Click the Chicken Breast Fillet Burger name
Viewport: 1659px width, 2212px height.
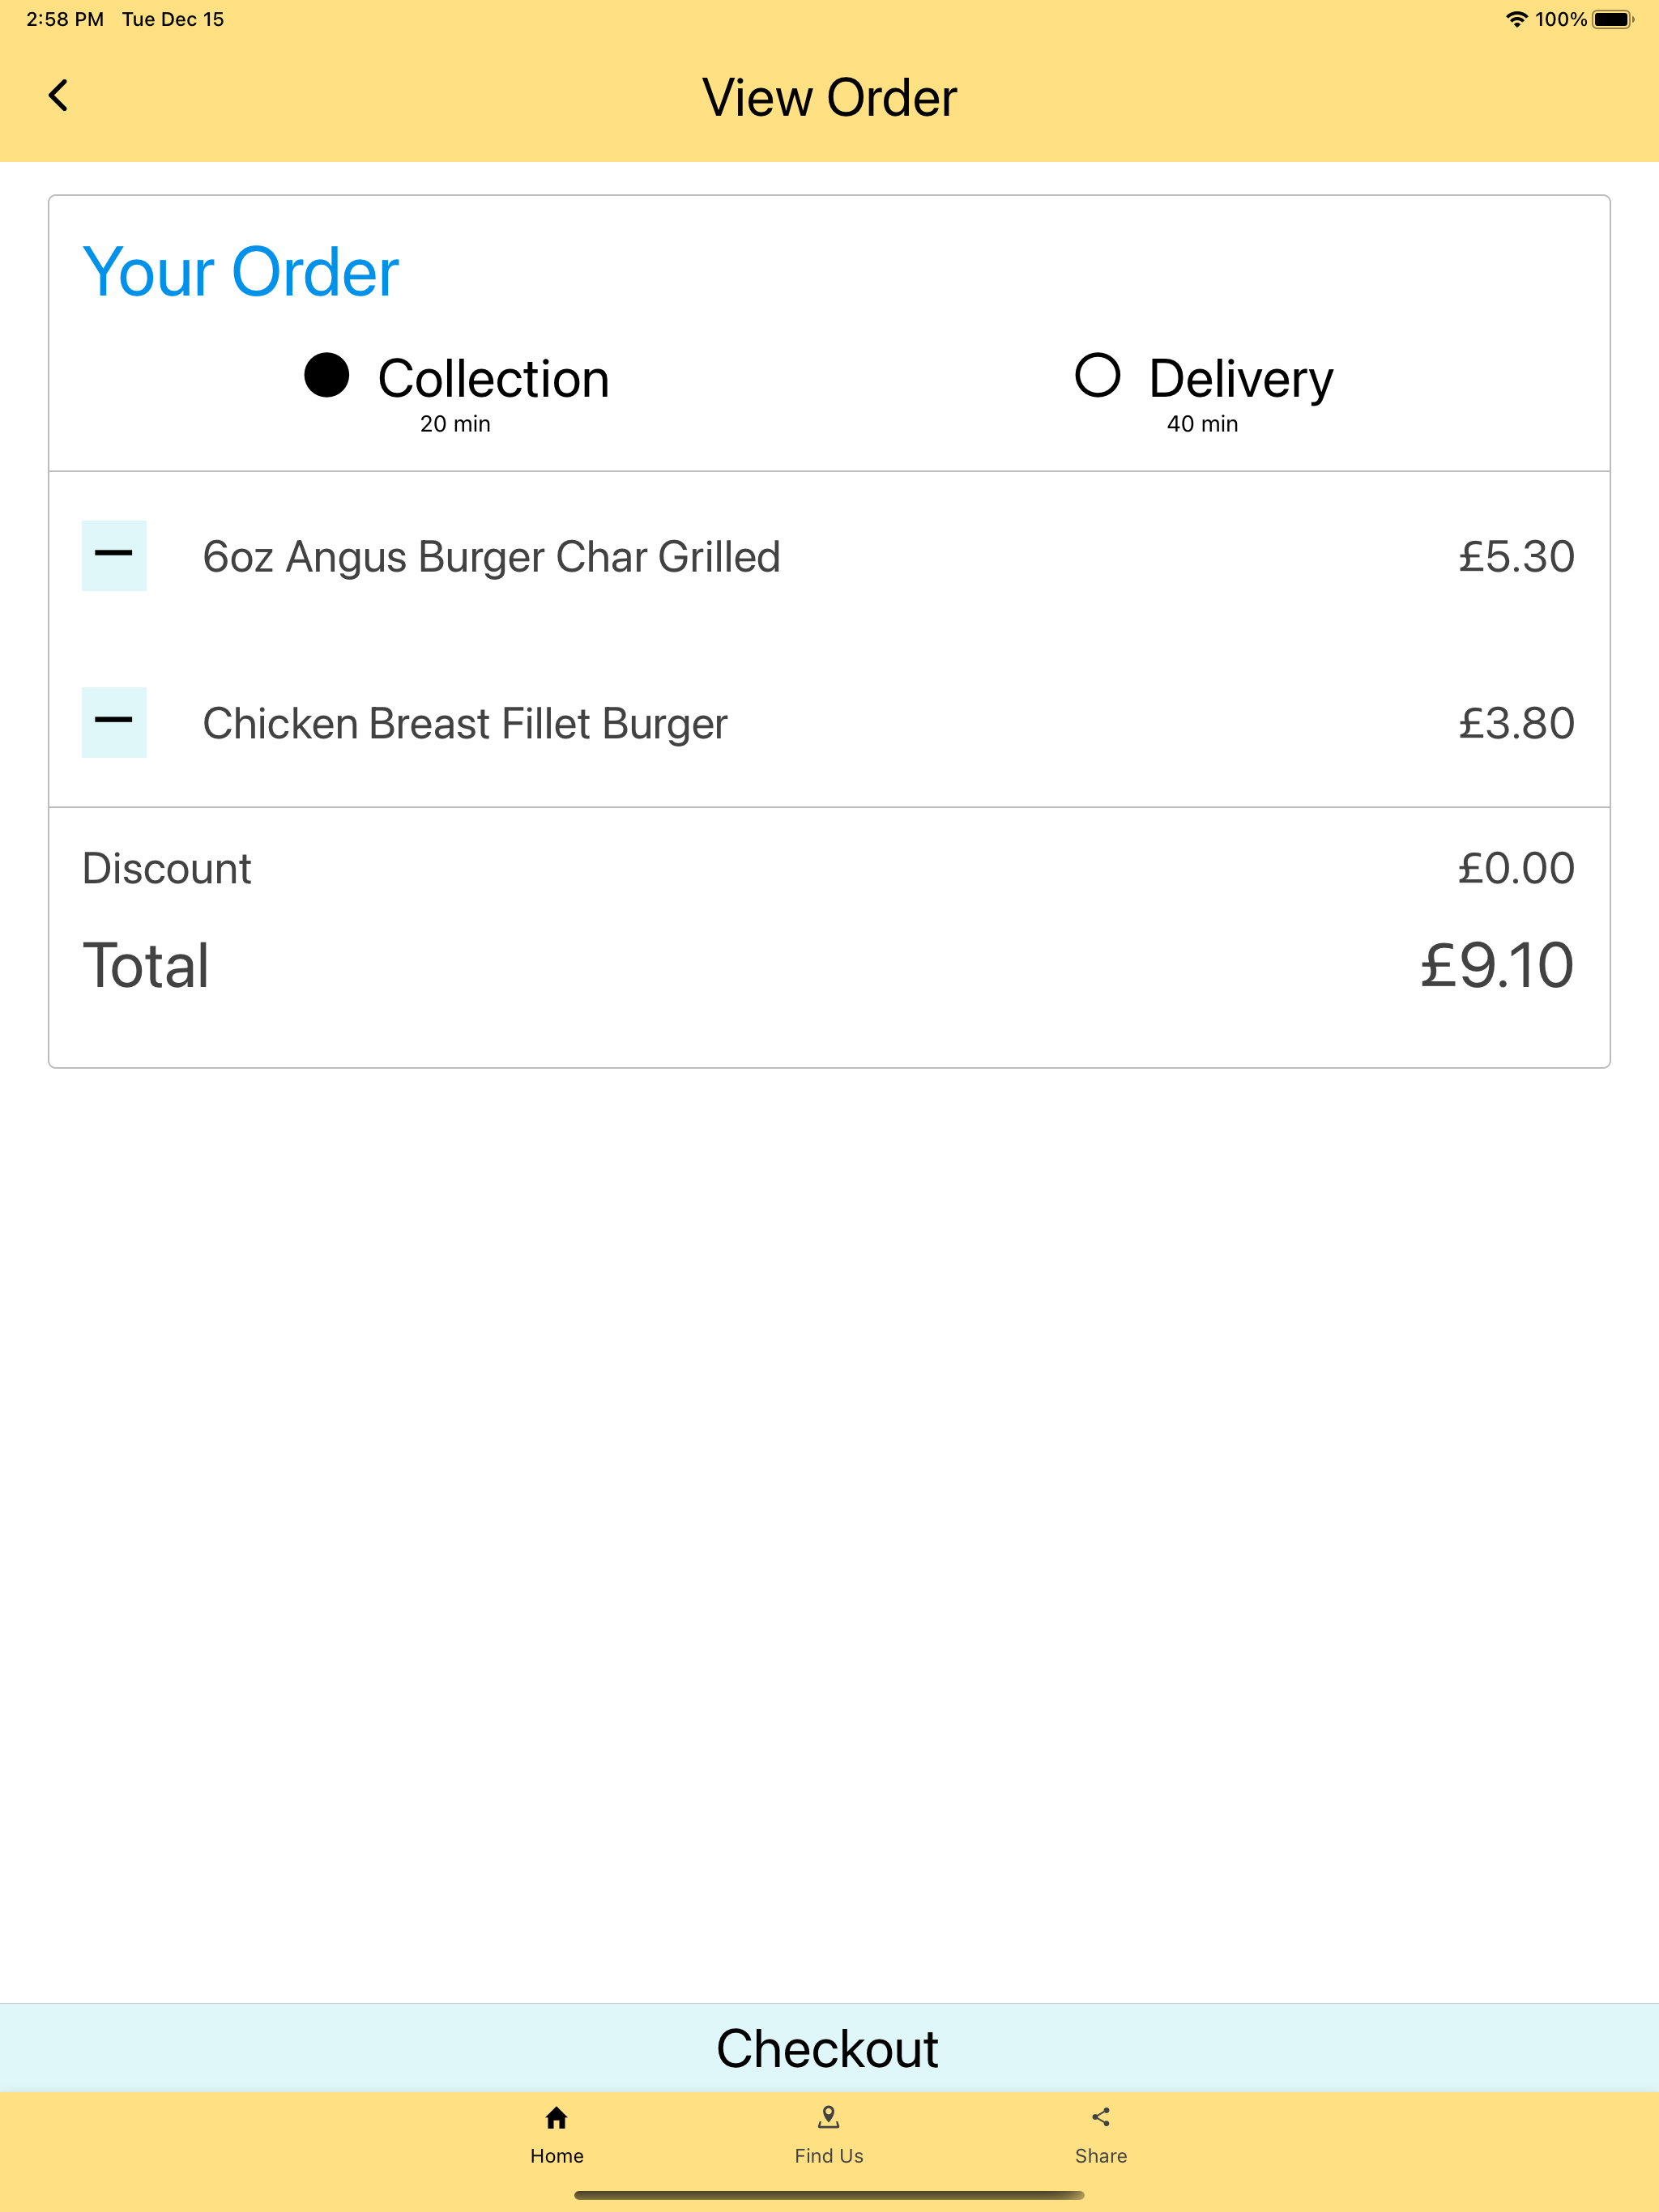(464, 724)
